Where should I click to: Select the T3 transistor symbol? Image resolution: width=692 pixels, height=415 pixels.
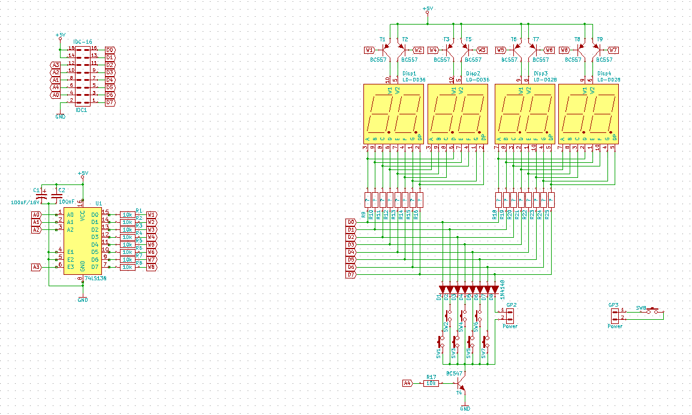[x=450, y=50]
